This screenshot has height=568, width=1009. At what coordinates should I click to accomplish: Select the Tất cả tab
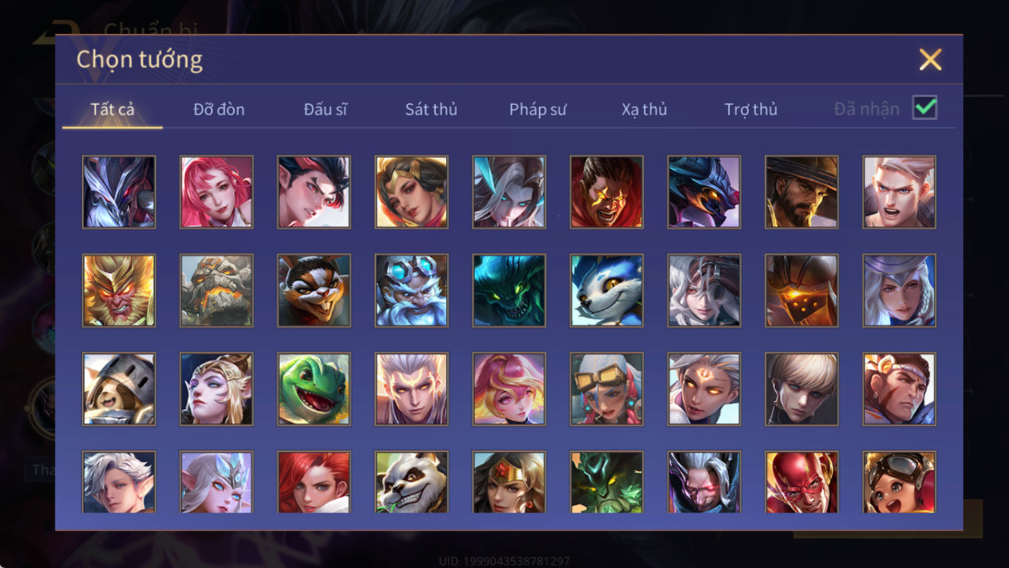click(113, 109)
